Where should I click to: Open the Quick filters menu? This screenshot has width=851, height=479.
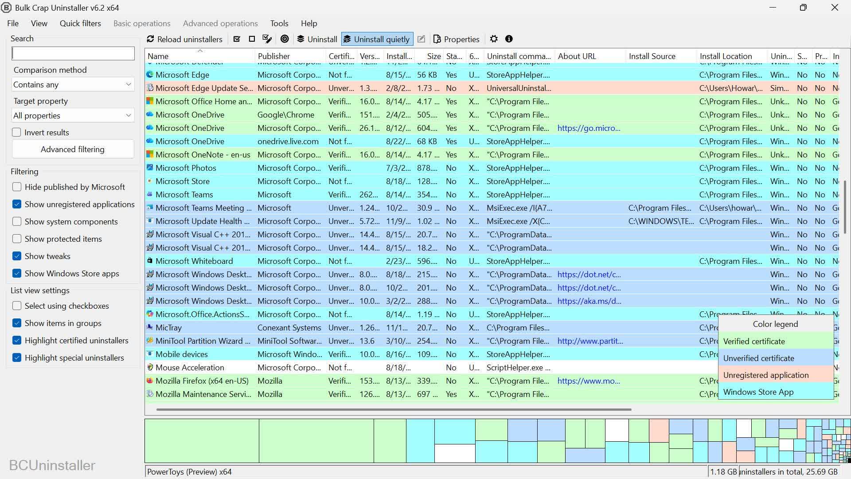pos(80,24)
